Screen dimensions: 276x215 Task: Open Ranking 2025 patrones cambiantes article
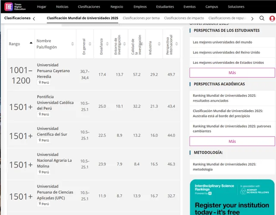coord(232,129)
